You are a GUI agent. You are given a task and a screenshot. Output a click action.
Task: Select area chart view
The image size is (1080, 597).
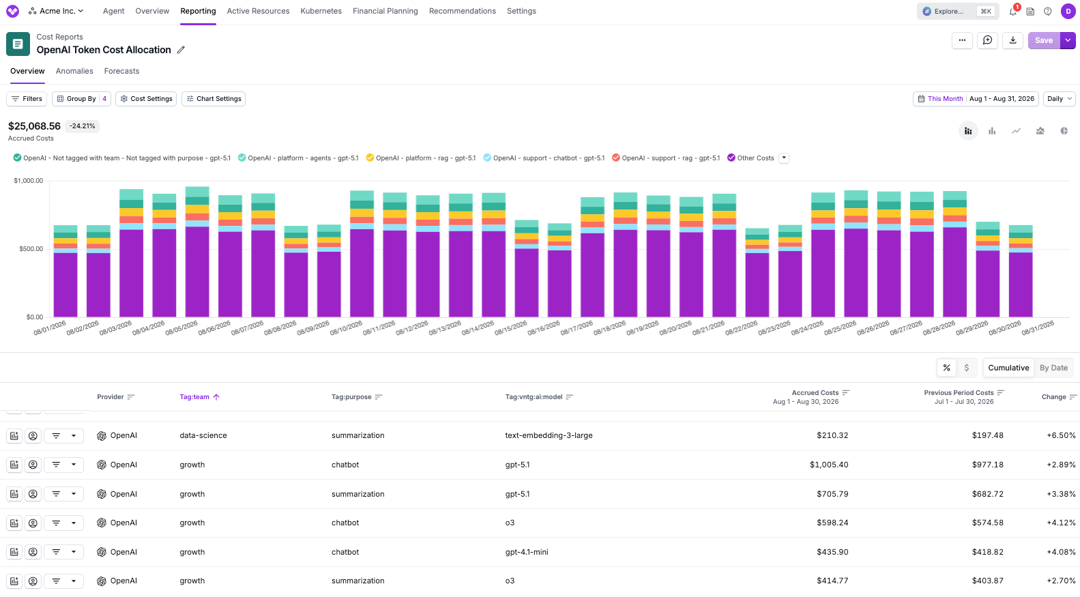tap(1040, 131)
